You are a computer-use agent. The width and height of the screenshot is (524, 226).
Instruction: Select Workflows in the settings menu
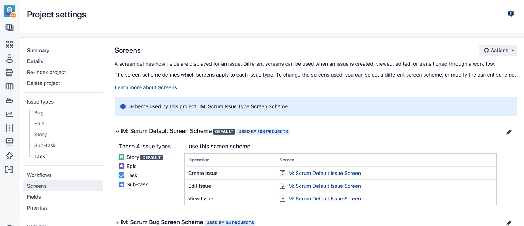(39, 175)
